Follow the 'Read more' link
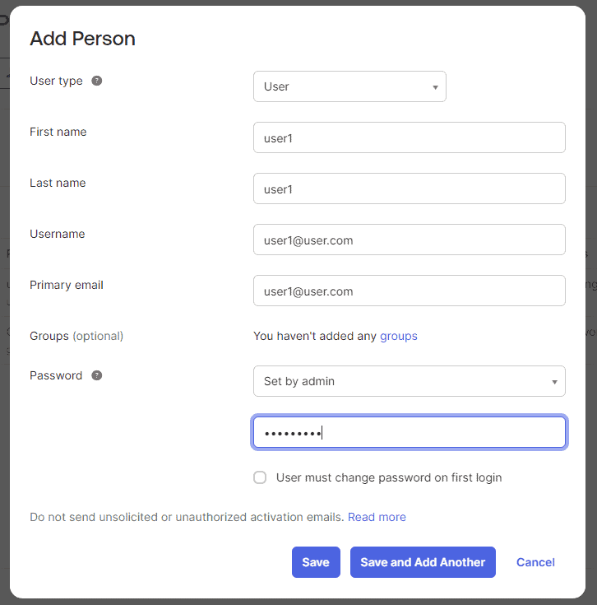 [x=377, y=517]
